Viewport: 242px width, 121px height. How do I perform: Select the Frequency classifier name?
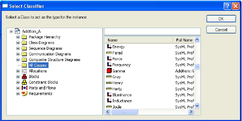[x=122, y=65]
